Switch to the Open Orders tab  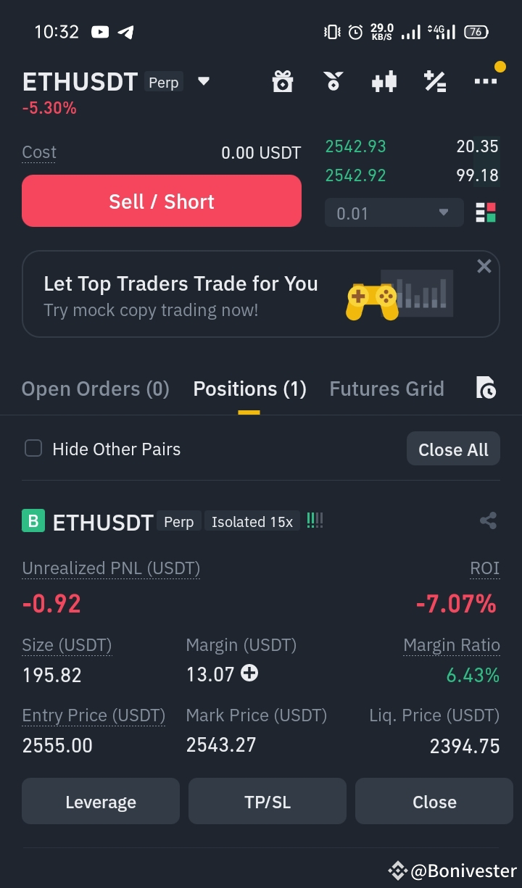(96, 389)
